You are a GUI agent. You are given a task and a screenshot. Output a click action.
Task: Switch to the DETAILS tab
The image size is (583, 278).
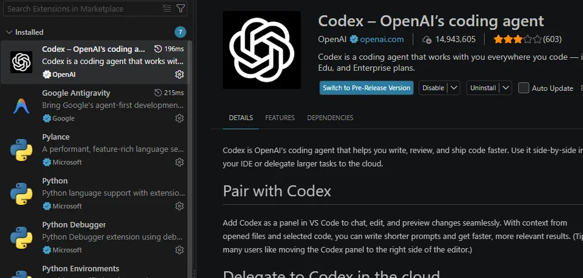241,118
